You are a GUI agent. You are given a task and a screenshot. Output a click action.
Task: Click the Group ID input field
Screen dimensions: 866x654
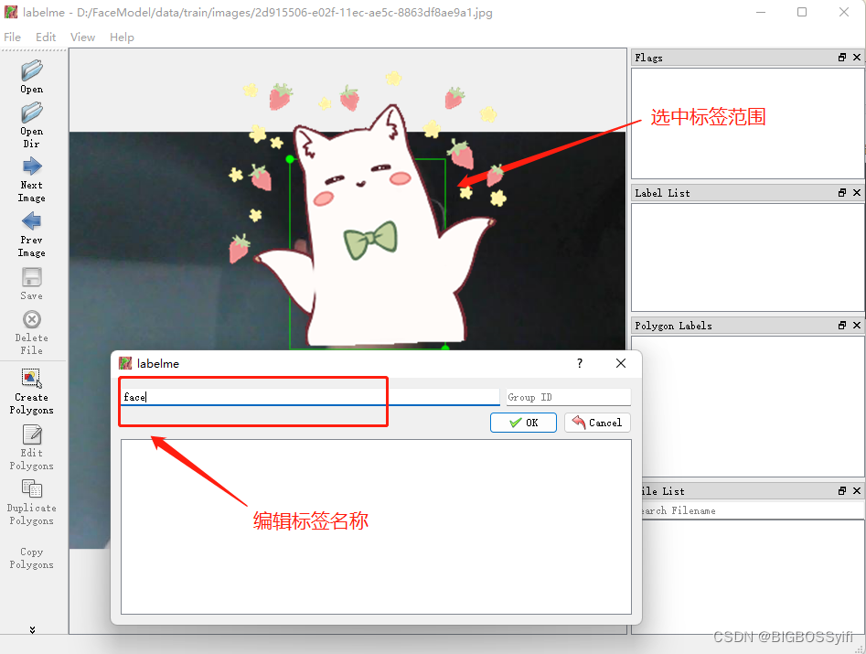click(568, 397)
